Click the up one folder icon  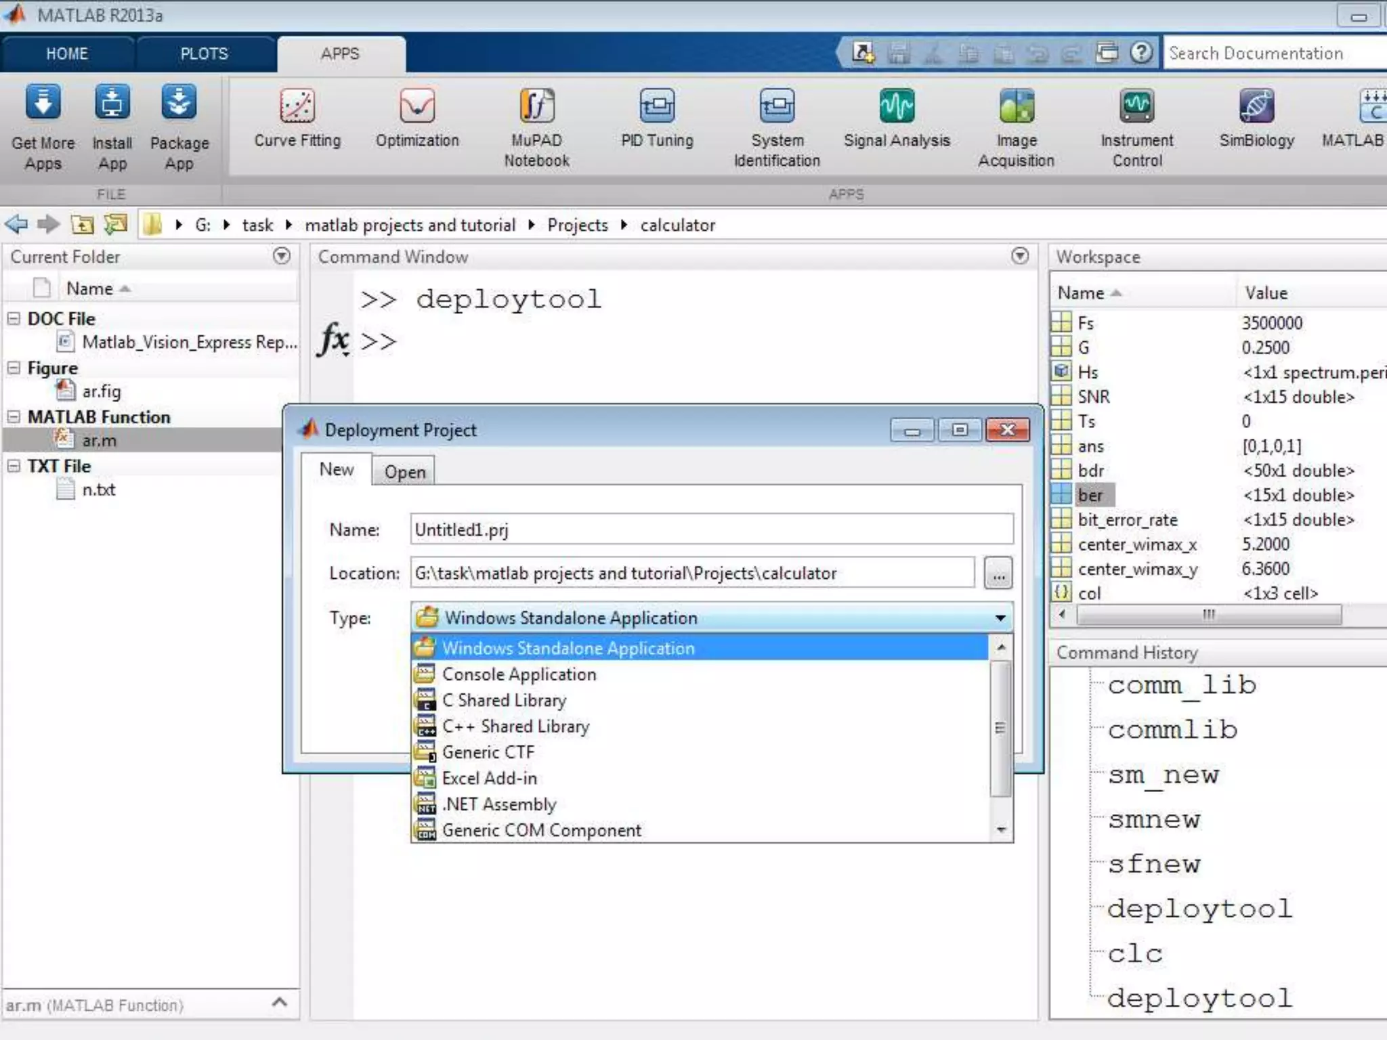[x=83, y=224]
